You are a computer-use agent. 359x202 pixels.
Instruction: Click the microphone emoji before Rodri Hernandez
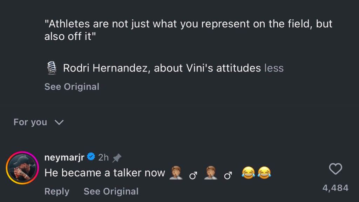click(x=52, y=68)
